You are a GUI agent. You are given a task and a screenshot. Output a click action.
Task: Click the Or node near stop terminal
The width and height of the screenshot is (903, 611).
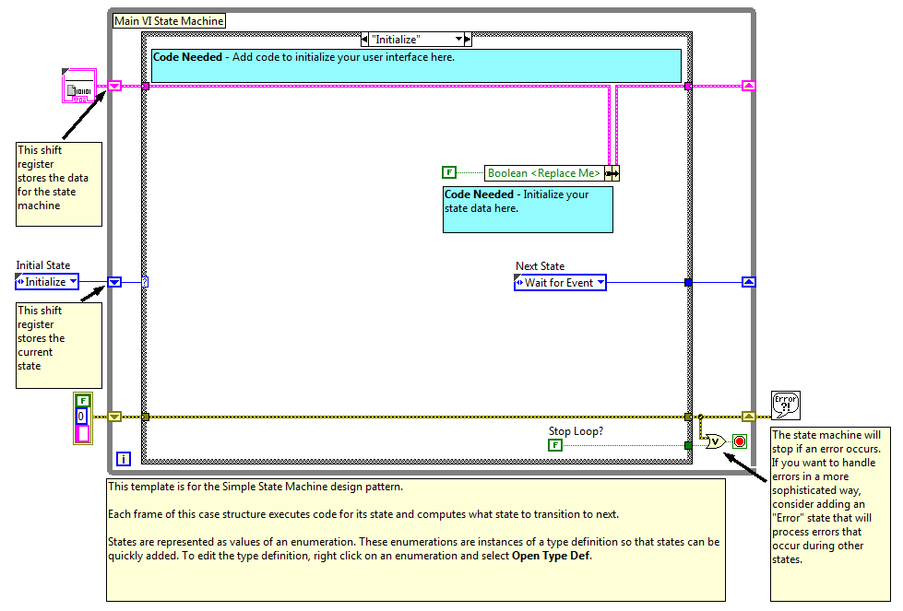[x=715, y=442]
